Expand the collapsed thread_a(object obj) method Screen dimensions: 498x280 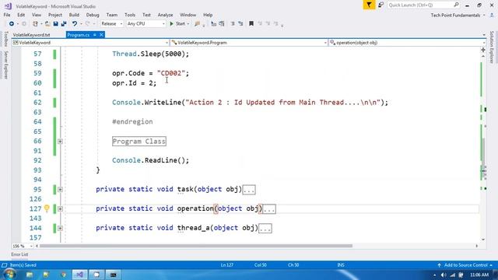click(x=60, y=228)
